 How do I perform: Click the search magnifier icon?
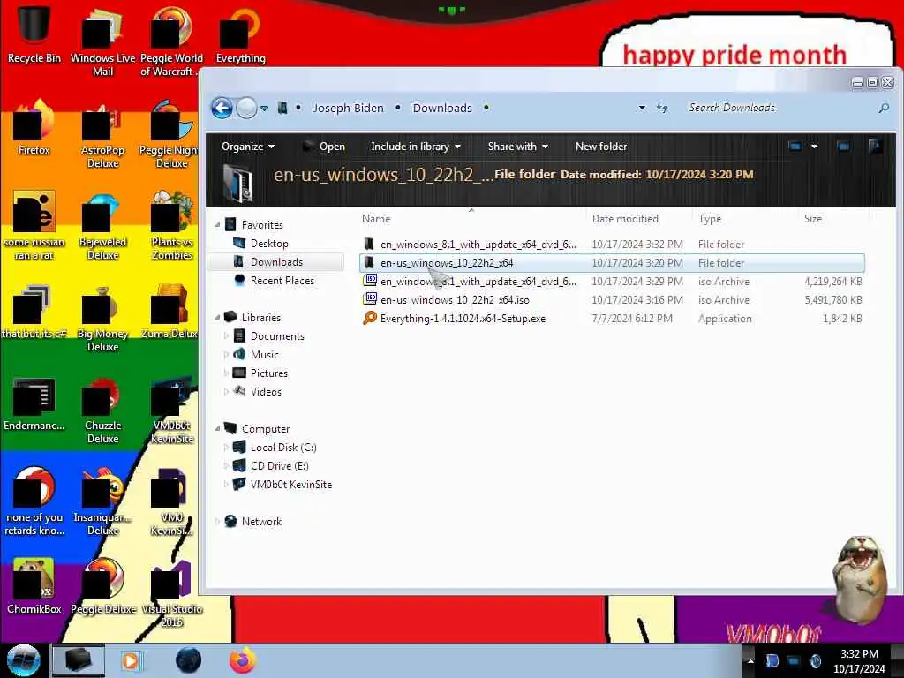coord(884,108)
